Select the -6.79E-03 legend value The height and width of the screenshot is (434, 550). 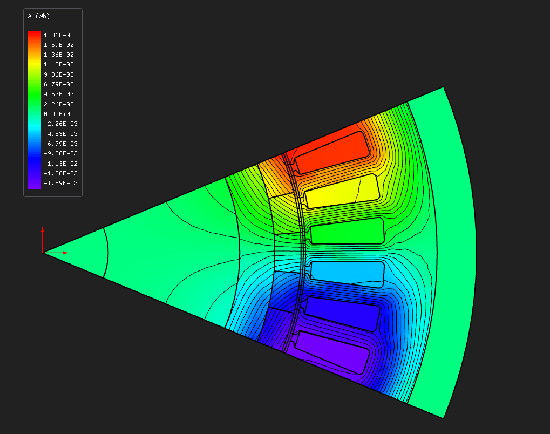click(x=60, y=144)
